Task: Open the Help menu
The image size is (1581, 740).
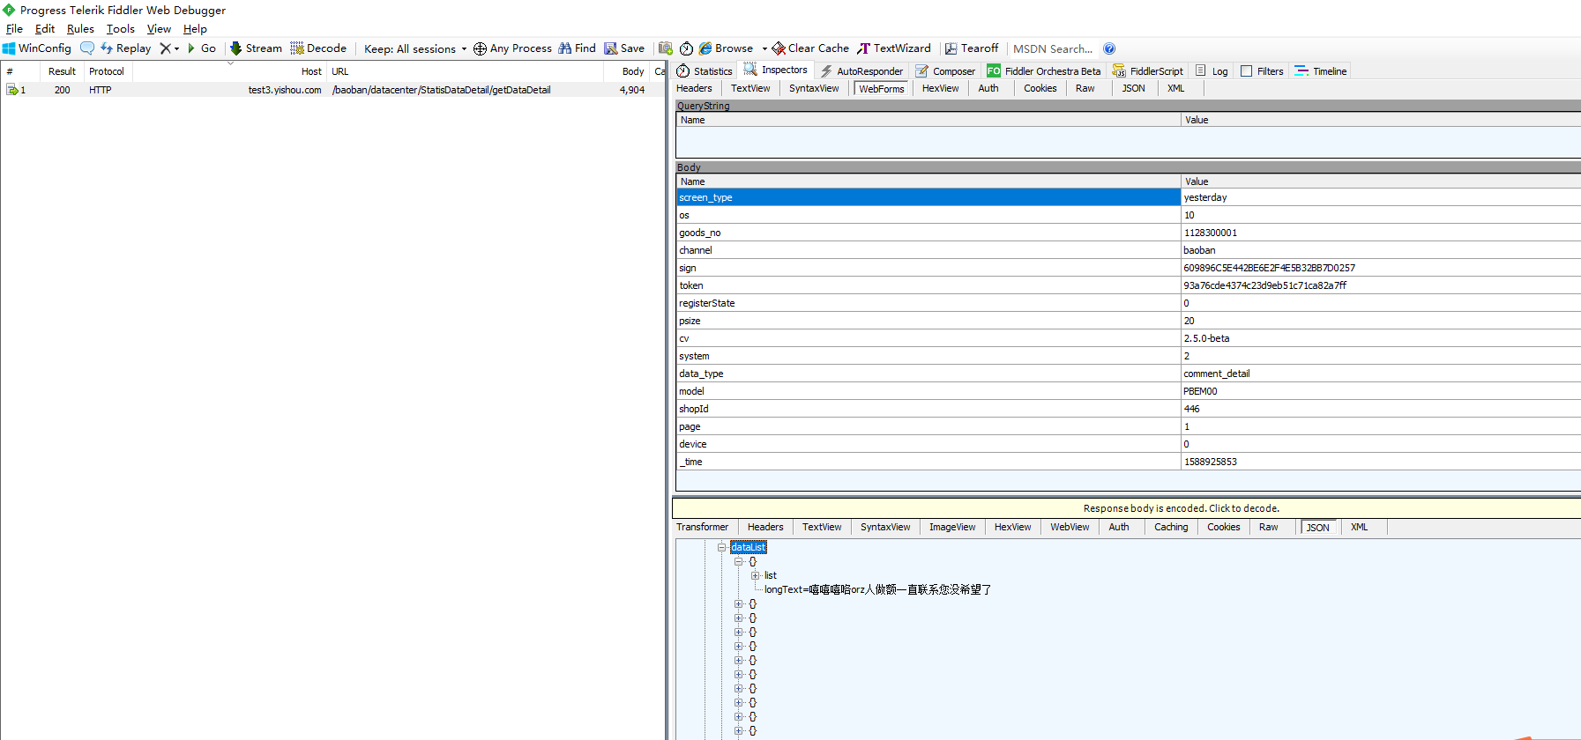Action: [x=195, y=29]
